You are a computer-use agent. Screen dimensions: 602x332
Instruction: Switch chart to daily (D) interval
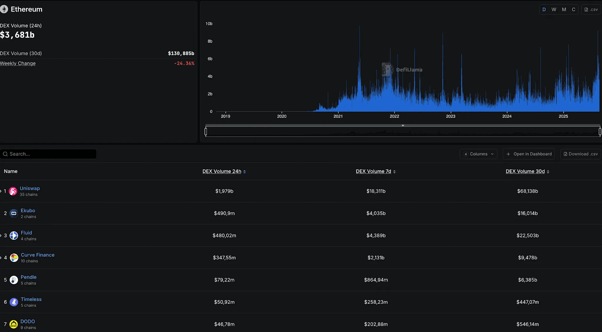(x=544, y=9)
